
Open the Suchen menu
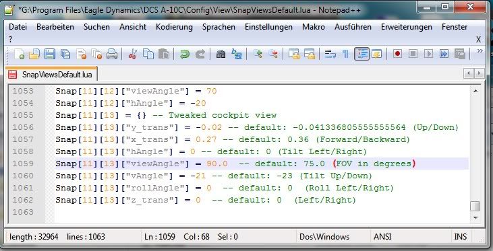[97, 27]
